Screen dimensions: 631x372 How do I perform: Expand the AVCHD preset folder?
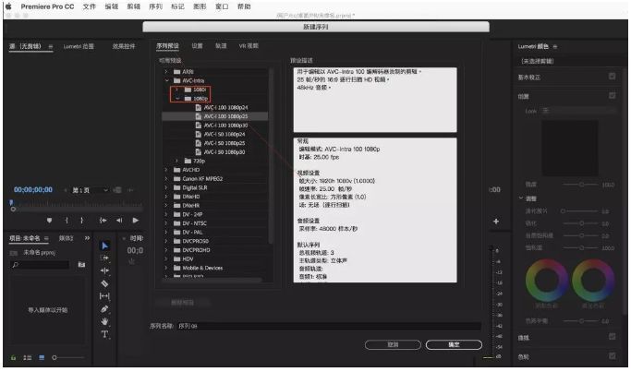pos(165,170)
